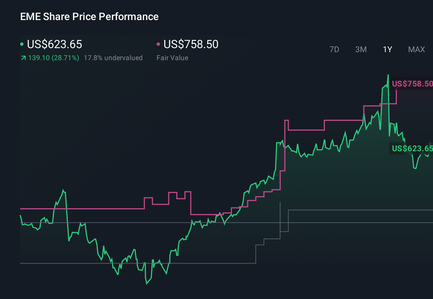Click the 17.8% undervalued link

click(x=113, y=58)
